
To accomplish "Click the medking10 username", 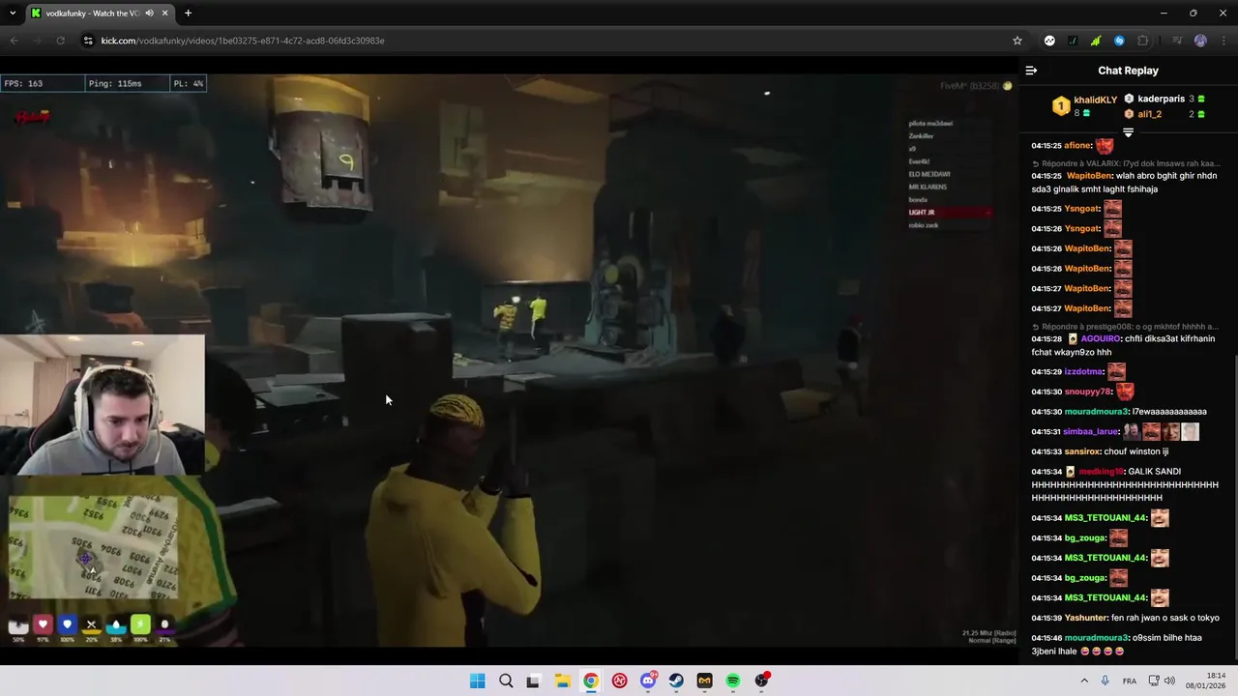I will click(1101, 472).
